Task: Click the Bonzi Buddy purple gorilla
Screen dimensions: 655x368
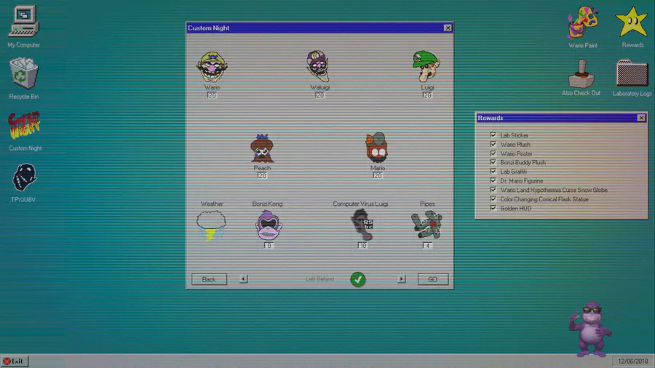Action: [x=589, y=329]
